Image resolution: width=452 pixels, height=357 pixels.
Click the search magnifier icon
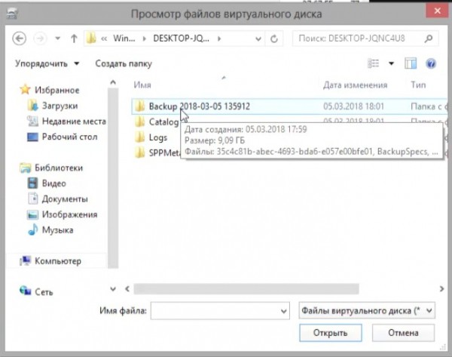pos(429,38)
